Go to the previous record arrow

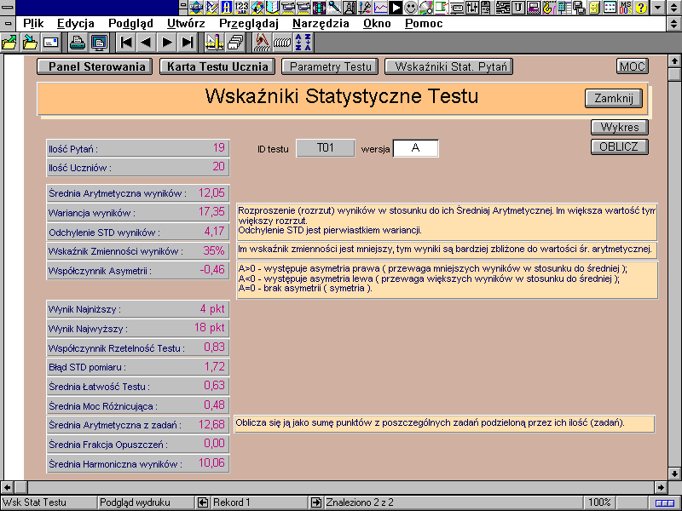(146, 42)
